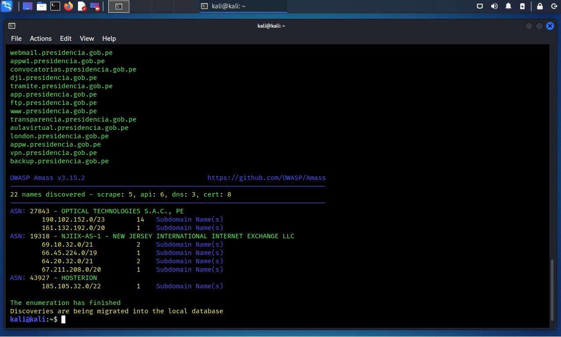Launch terminal emulator from panel launcher
The width and height of the screenshot is (561, 337).
point(55,6)
